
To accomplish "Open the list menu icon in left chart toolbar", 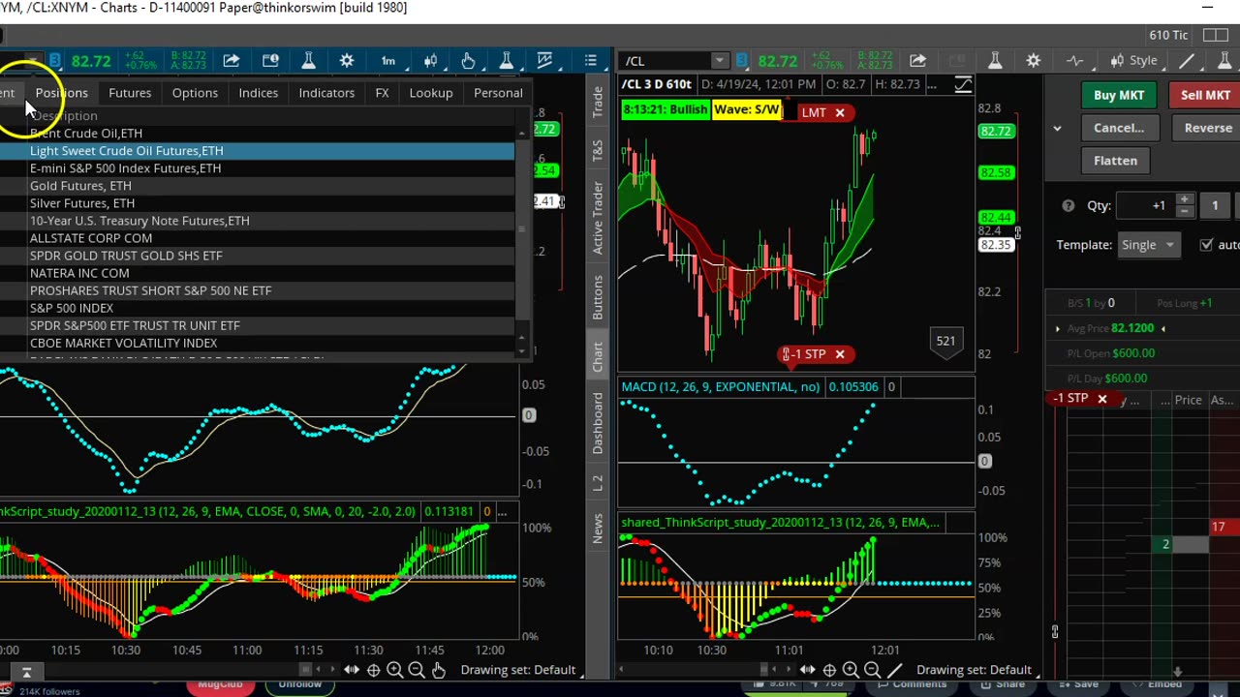I will [x=590, y=61].
